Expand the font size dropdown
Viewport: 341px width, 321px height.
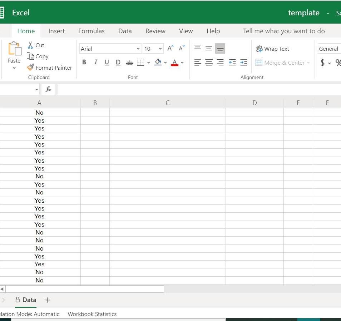pos(160,49)
